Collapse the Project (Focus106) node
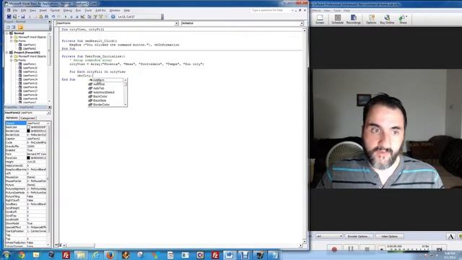This screenshot has height=260, width=462. [x=7, y=53]
